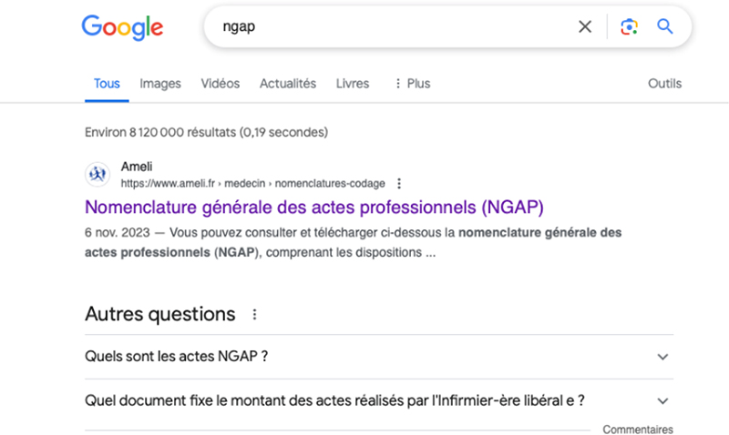Open Nomenclature générale des actes professionnels (NGAP) result
The image size is (729, 435).
(314, 207)
